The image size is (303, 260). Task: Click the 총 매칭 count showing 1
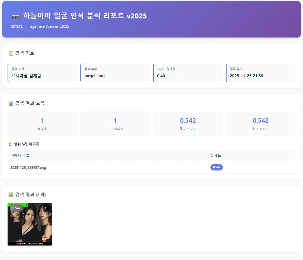pos(42,123)
